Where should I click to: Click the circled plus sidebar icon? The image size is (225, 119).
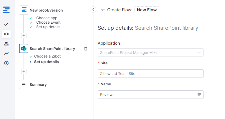[7, 63]
